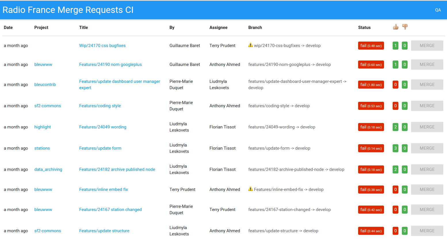Click the Assignee column header
The height and width of the screenshot is (244, 447).
coord(218,28)
